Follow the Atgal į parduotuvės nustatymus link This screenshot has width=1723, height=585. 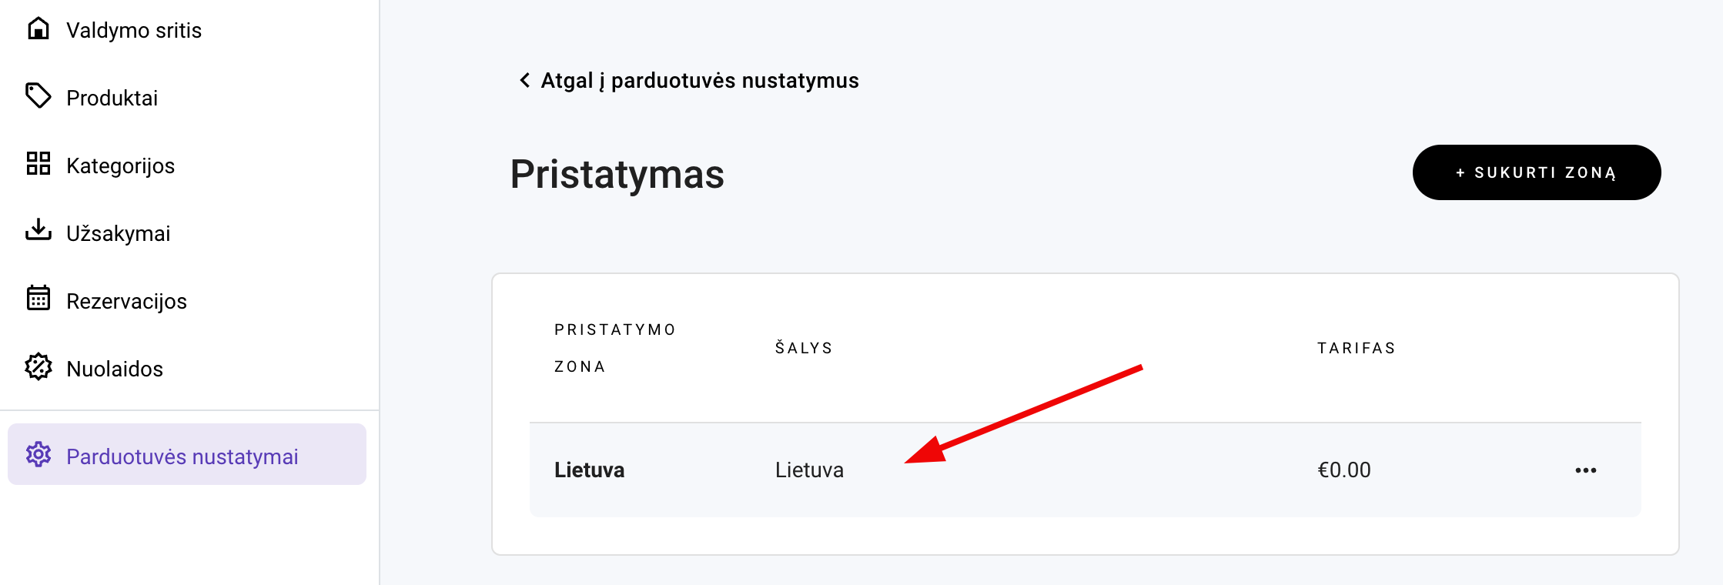tap(699, 81)
